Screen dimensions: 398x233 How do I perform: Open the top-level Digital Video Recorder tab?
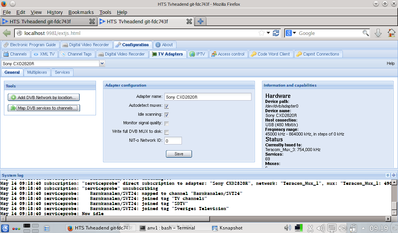tap(86, 45)
